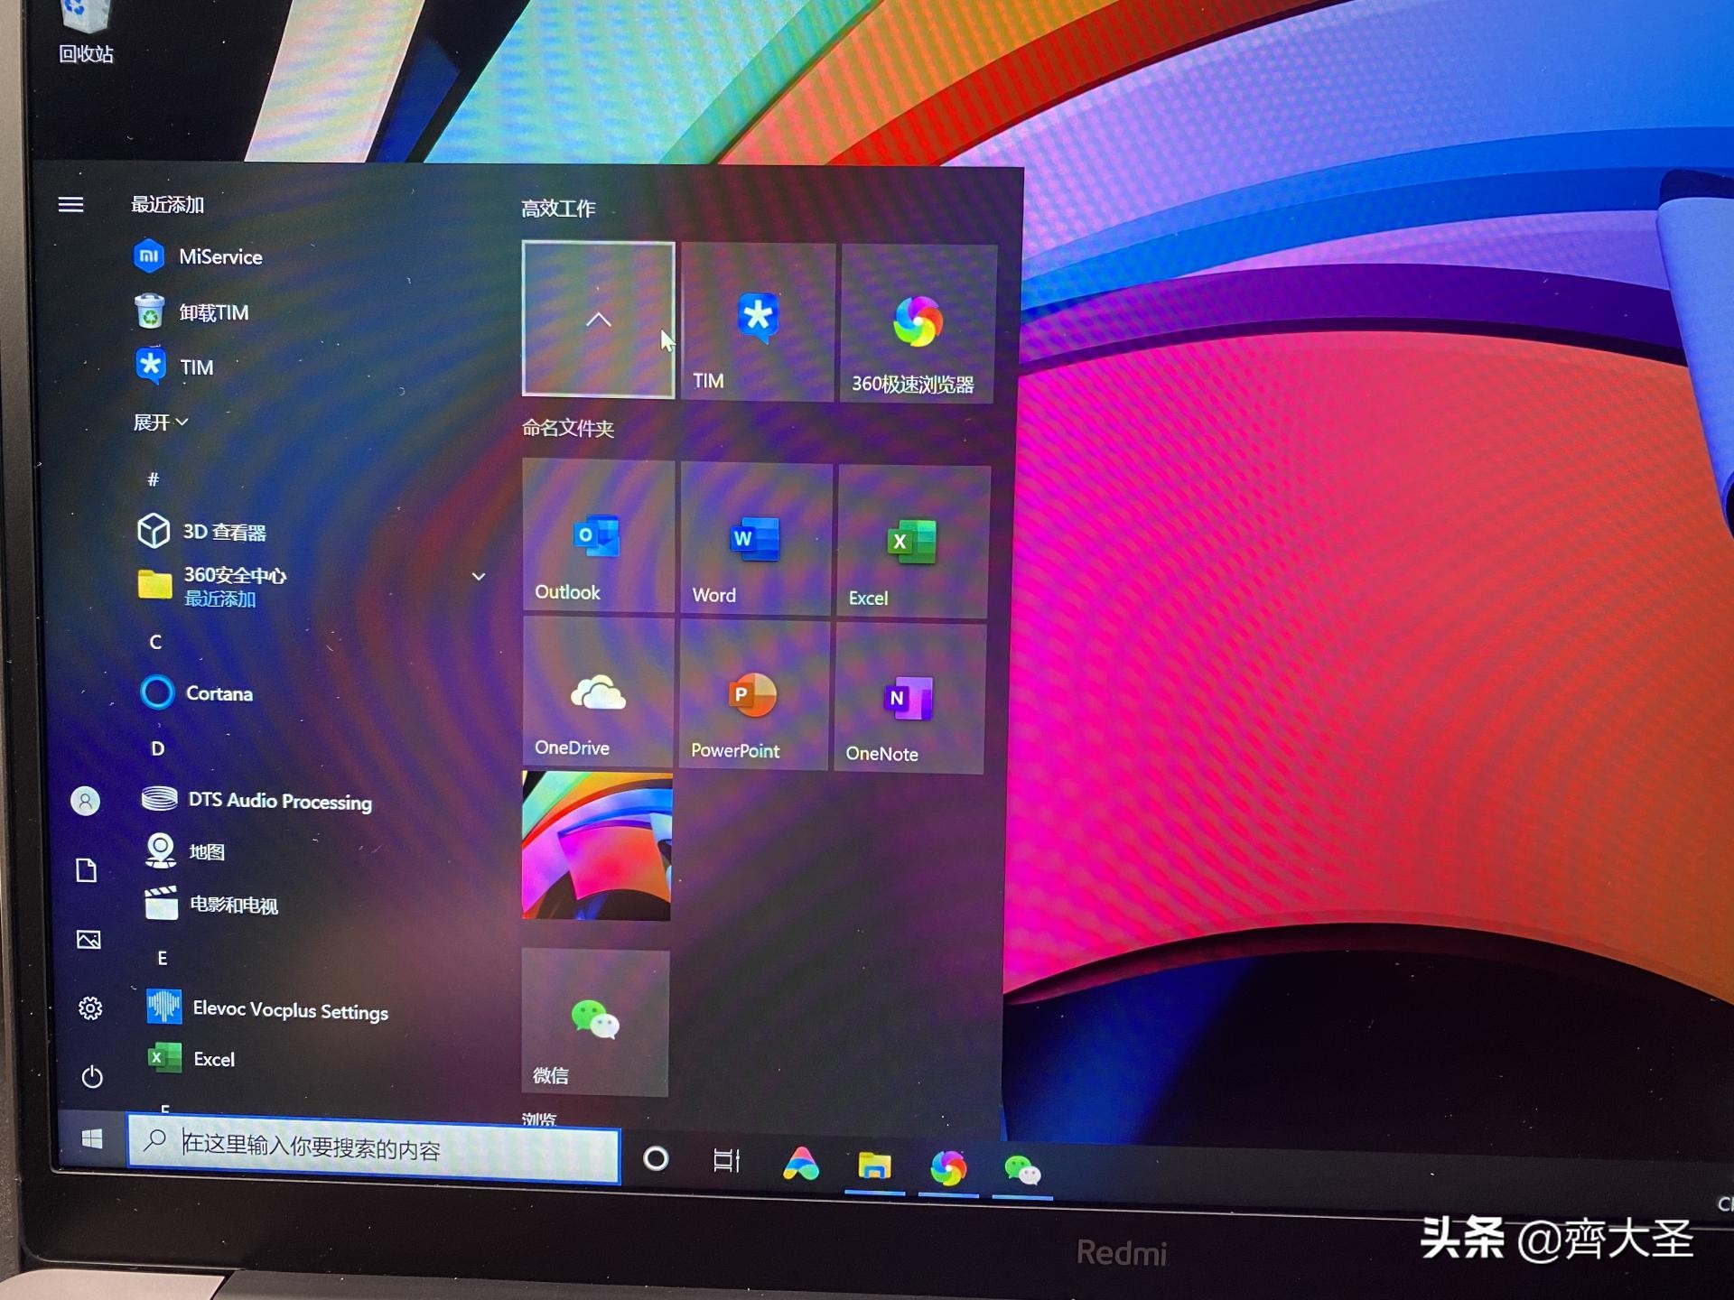Open Settings gear in Start sidebar
The width and height of the screenshot is (1734, 1300).
[x=90, y=1007]
